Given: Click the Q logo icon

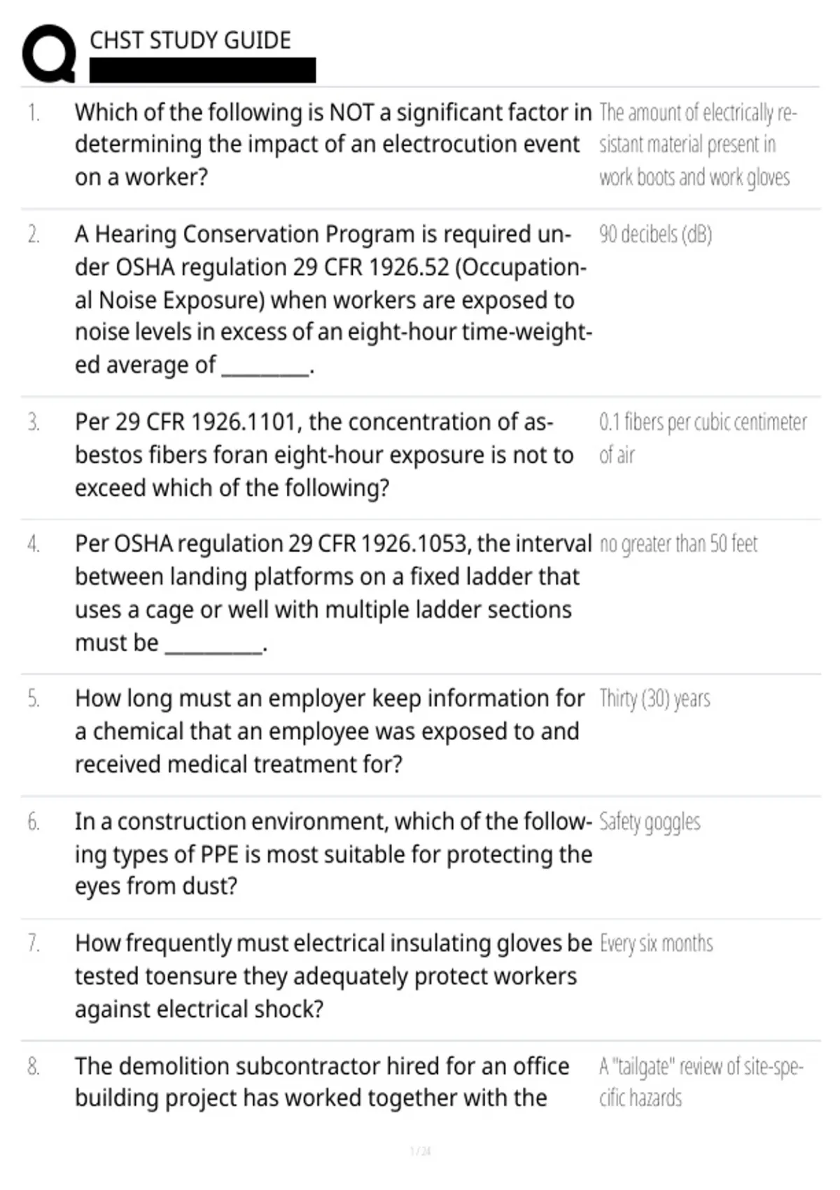Looking at the screenshot, I should point(49,54).
